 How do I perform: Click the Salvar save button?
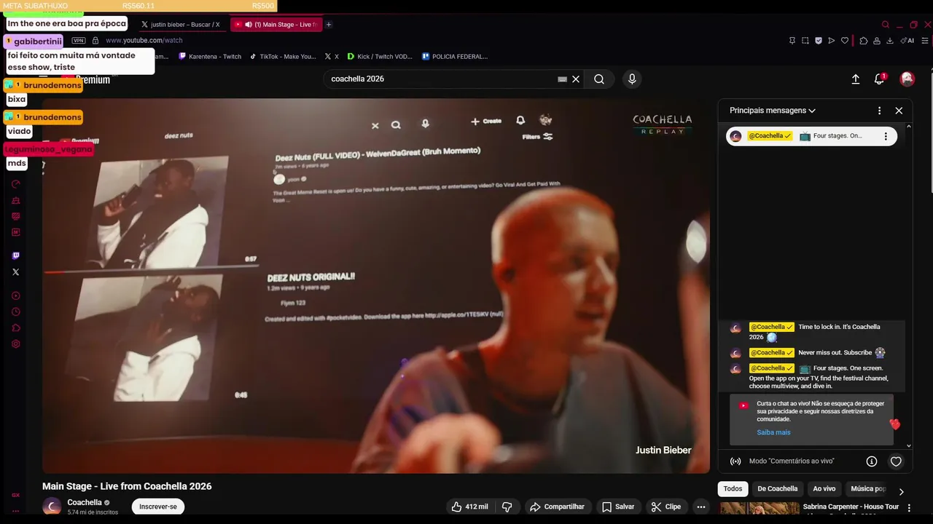coord(618,507)
